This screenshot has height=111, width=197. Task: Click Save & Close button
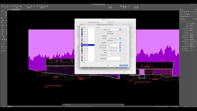click(123, 65)
